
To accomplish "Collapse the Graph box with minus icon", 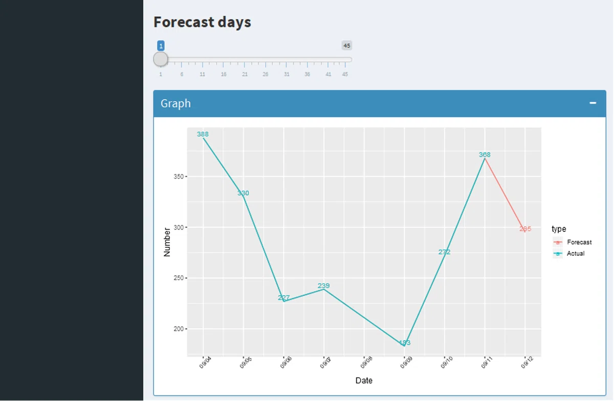I will (x=593, y=103).
